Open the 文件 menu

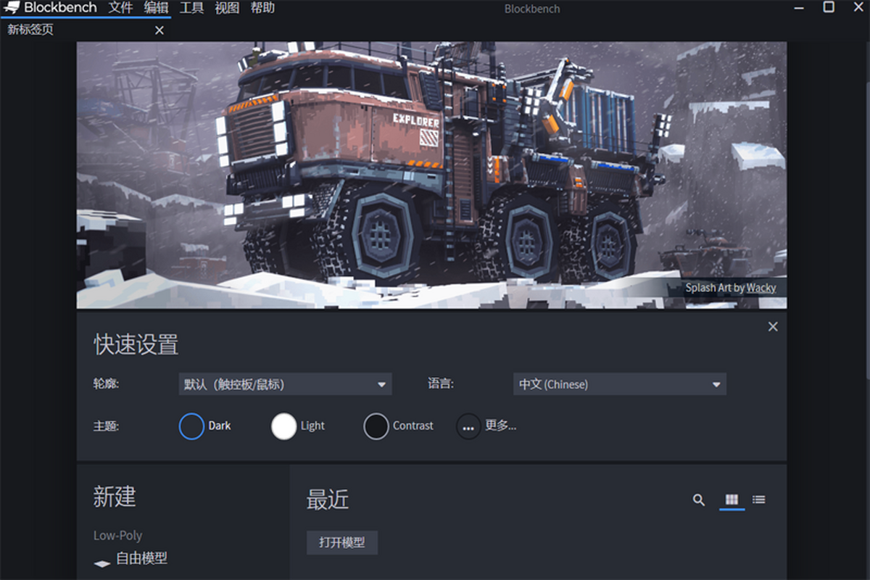(120, 8)
